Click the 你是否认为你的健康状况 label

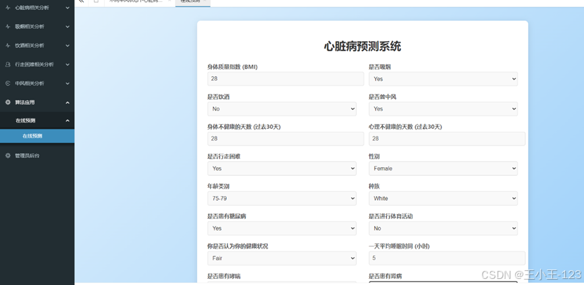[x=238, y=247]
